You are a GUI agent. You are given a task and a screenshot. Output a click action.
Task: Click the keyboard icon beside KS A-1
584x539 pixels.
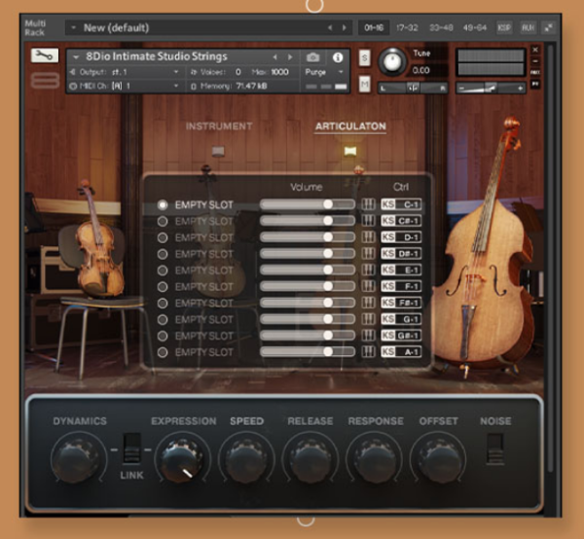pyautogui.click(x=368, y=351)
